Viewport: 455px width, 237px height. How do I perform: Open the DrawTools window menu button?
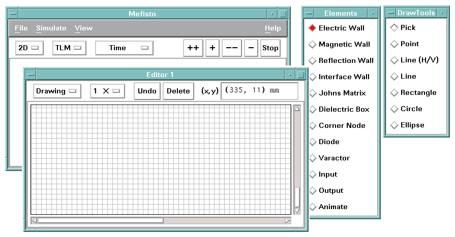pyautogui.click(x=391, y=13)
